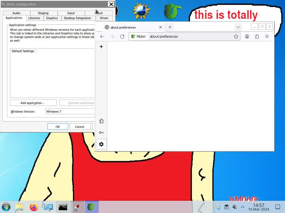Screen dimensions: 285x213
Task: Switch to Midori taskbar entry
Action: pos(92,207)
